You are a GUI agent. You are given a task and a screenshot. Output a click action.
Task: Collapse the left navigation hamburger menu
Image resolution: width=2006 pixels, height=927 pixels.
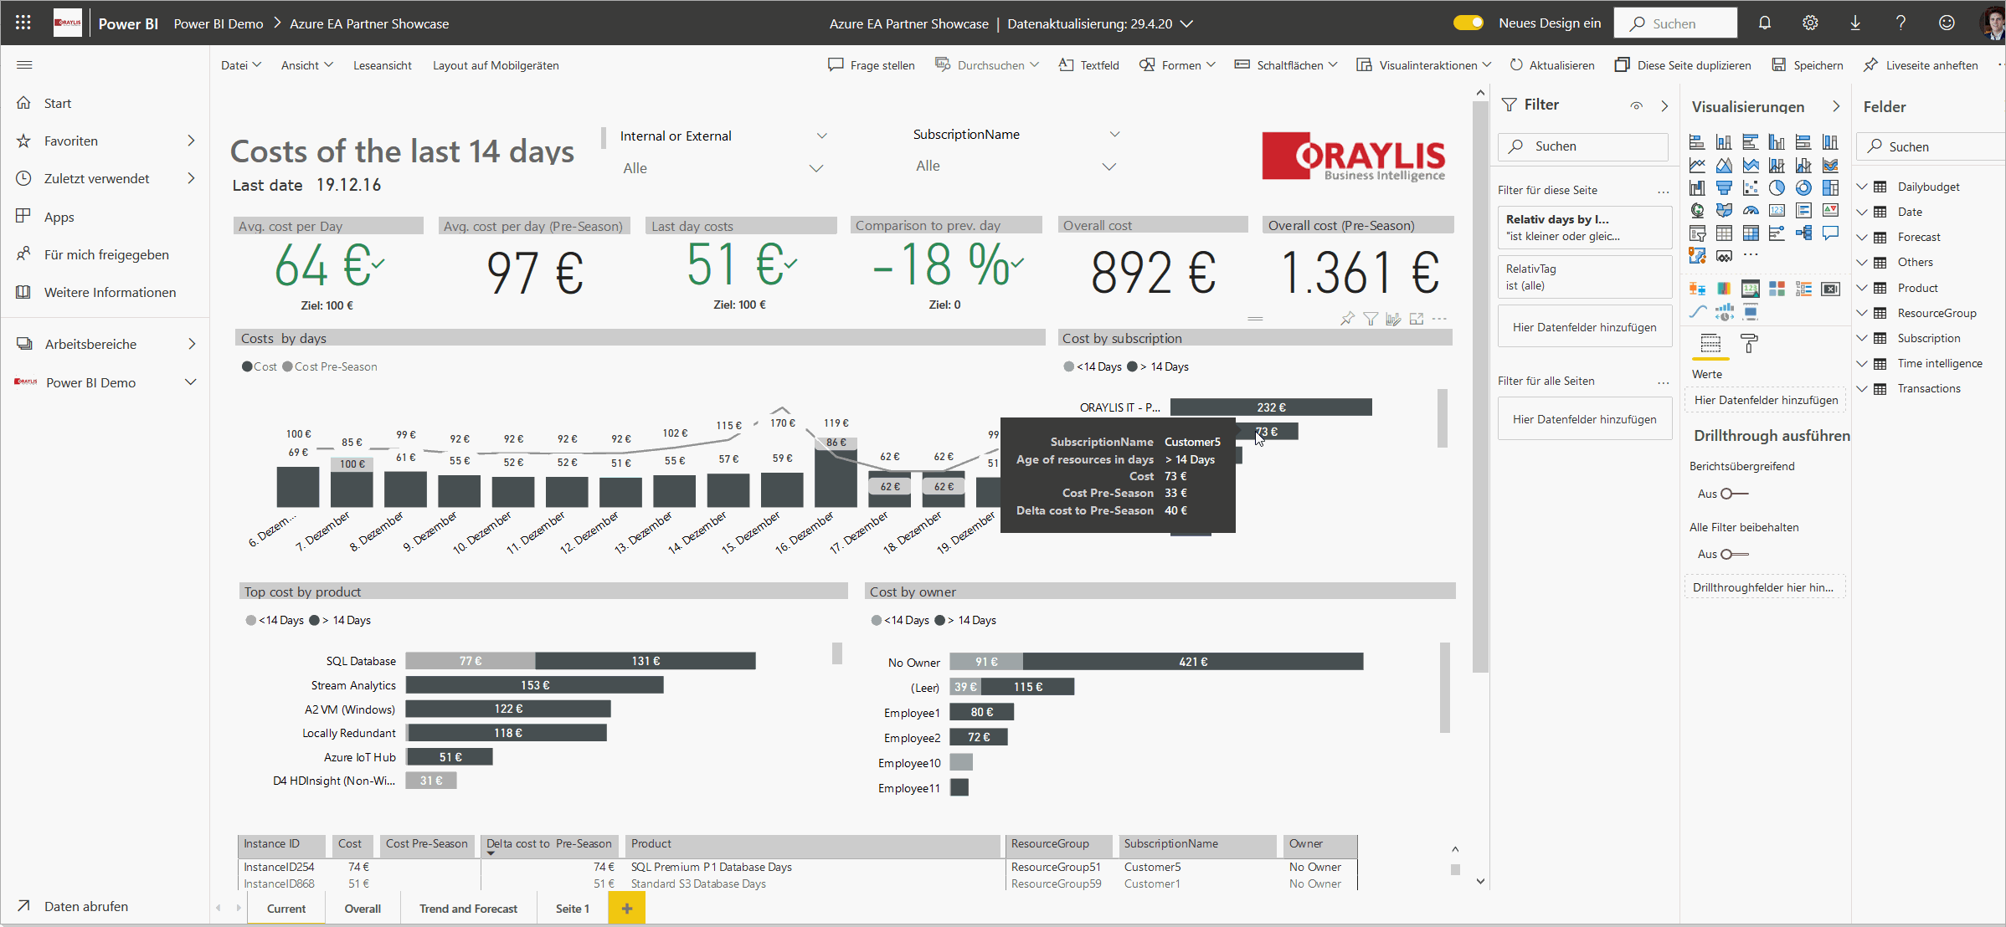click(x=24, y=64)
